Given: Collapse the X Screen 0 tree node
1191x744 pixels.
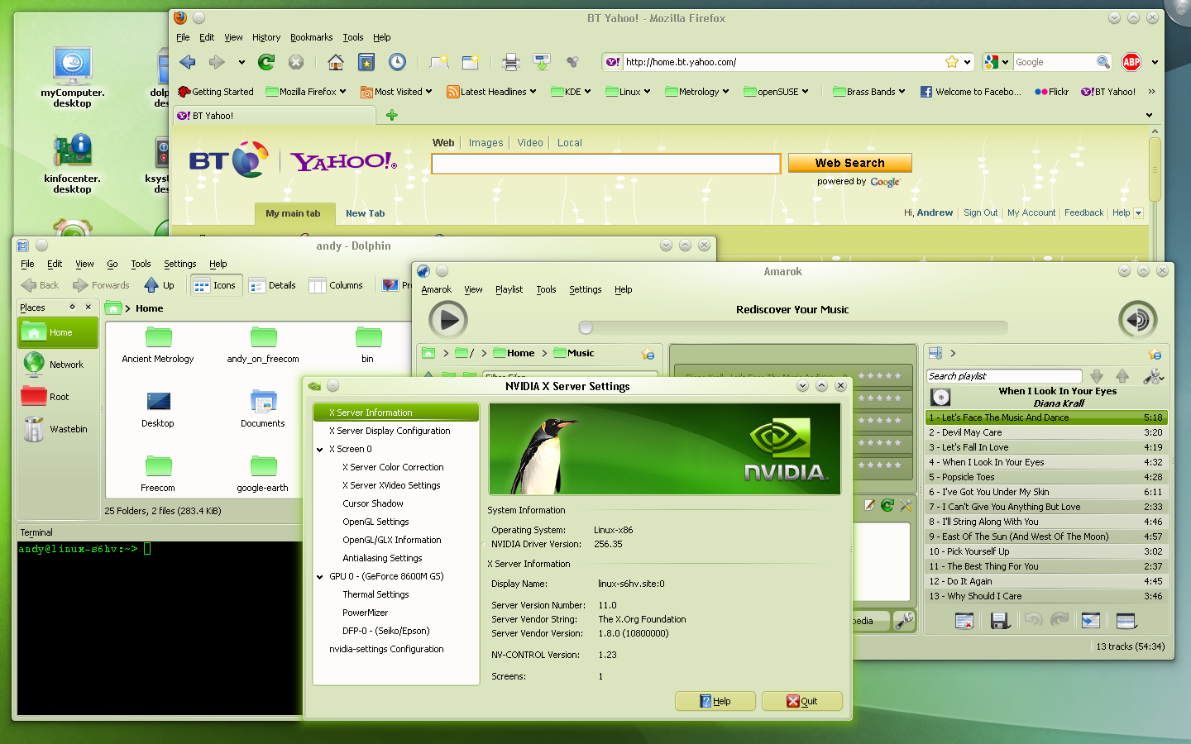Looking at the screenshot, I should point(320,450).
